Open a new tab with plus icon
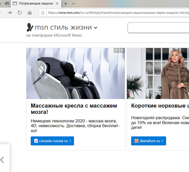The height and width of the screenshot is (172, 189). (x=65, y=4)
